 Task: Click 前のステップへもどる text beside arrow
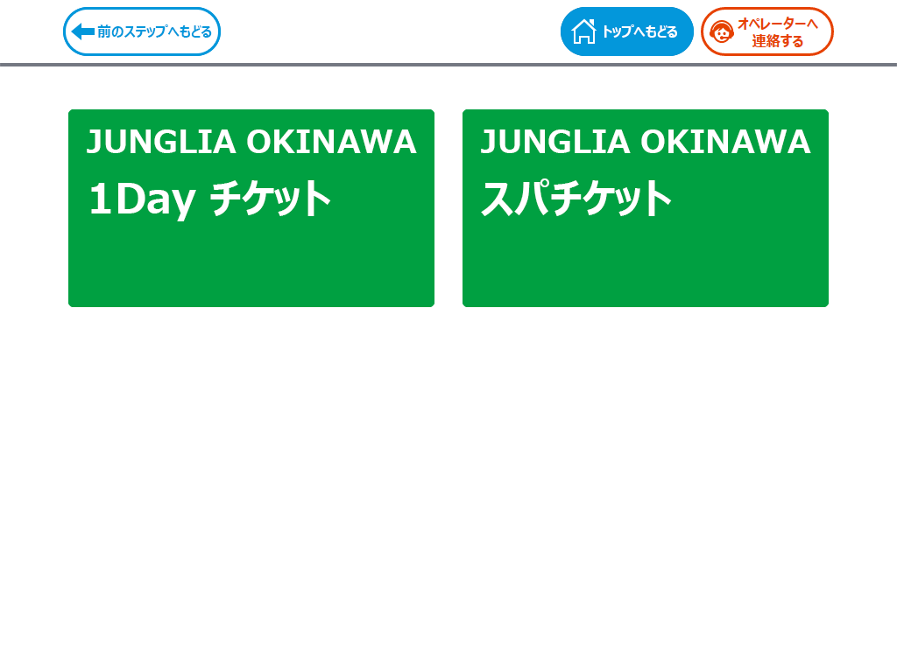[x=154, y=32]
